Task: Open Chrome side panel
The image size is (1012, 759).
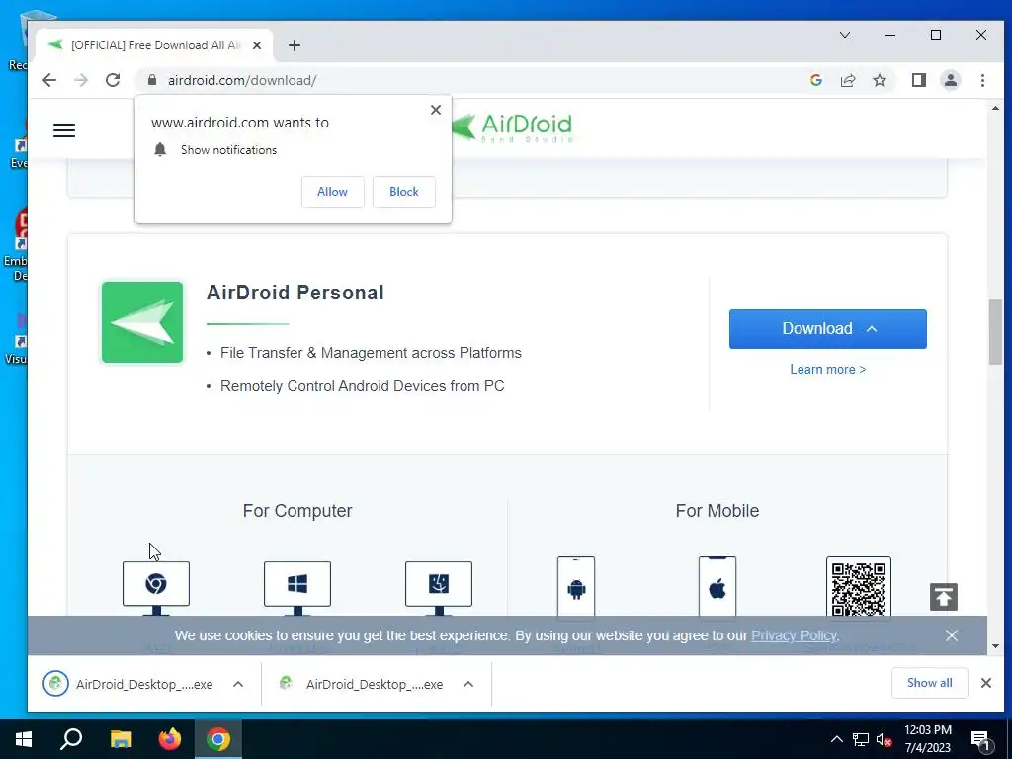Action: coord(918,80)
